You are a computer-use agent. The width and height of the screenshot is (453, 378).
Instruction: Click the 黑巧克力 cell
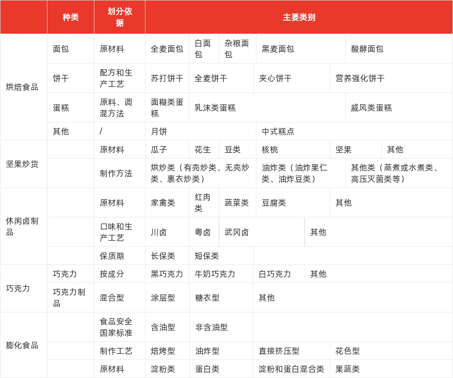pos(167,274)
